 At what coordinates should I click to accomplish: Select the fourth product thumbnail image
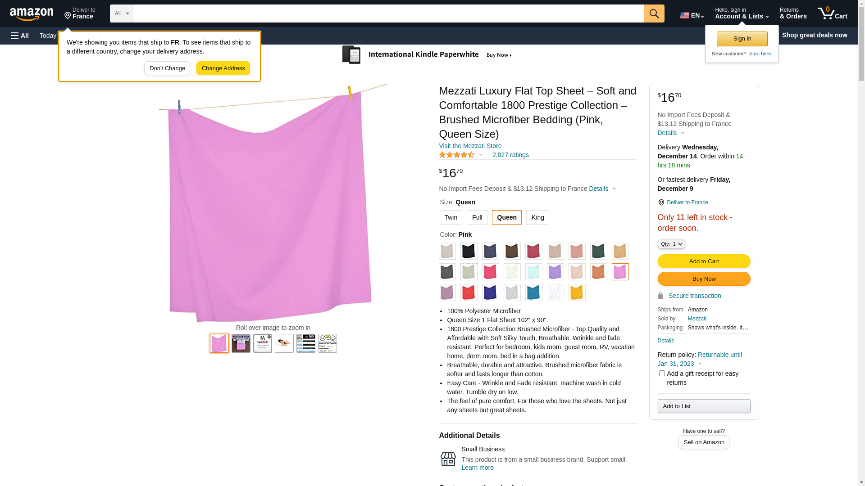(x=284, y=343)
